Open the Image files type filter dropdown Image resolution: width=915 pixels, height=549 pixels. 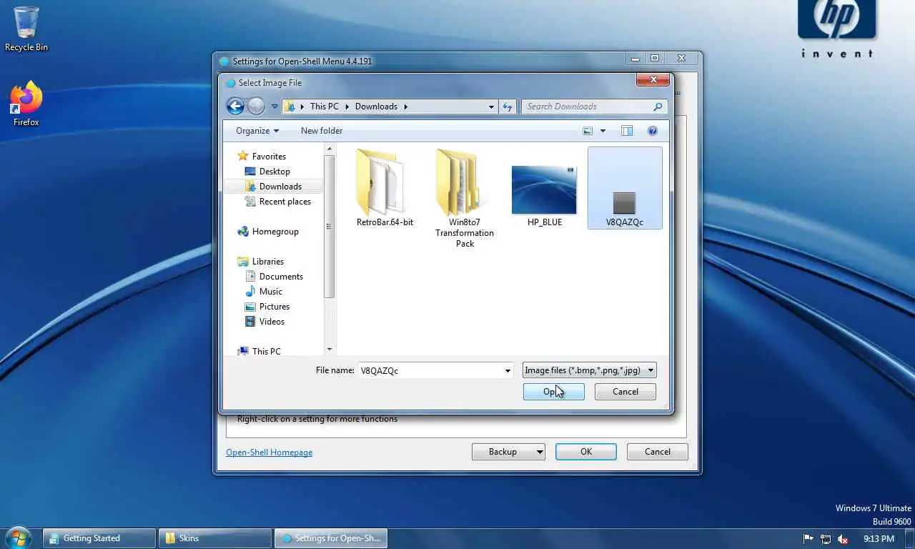point(589,370)
